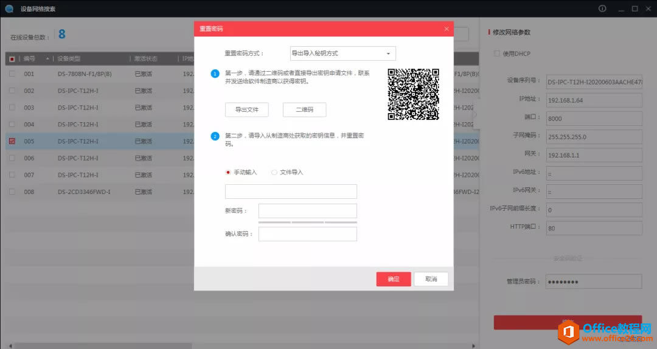Click the scrollbar left arrow at bottom
The image size is (657, 349).
pyautogui.click(x=10, y=346)
